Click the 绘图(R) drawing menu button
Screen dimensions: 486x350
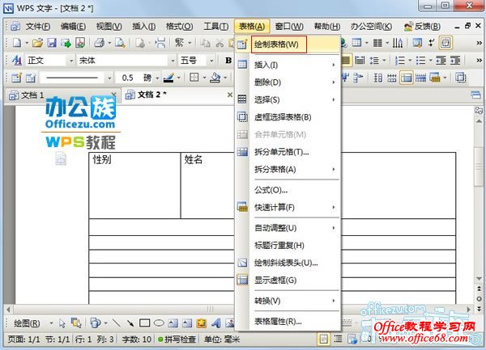(27, 323)
